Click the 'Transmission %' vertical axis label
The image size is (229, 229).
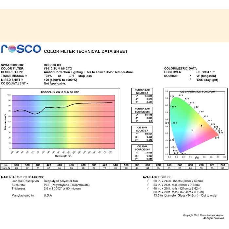(x=6, y=122)
